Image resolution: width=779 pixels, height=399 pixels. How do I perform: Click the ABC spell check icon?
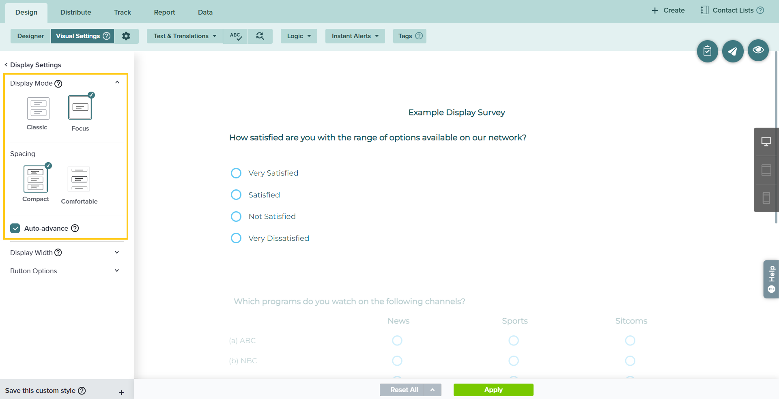pos(235,36)
